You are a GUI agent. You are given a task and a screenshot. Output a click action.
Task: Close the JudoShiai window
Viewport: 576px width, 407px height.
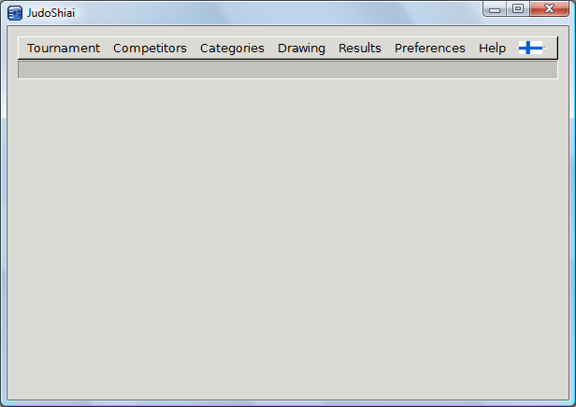pyautogui.click(x=549, y=9)
